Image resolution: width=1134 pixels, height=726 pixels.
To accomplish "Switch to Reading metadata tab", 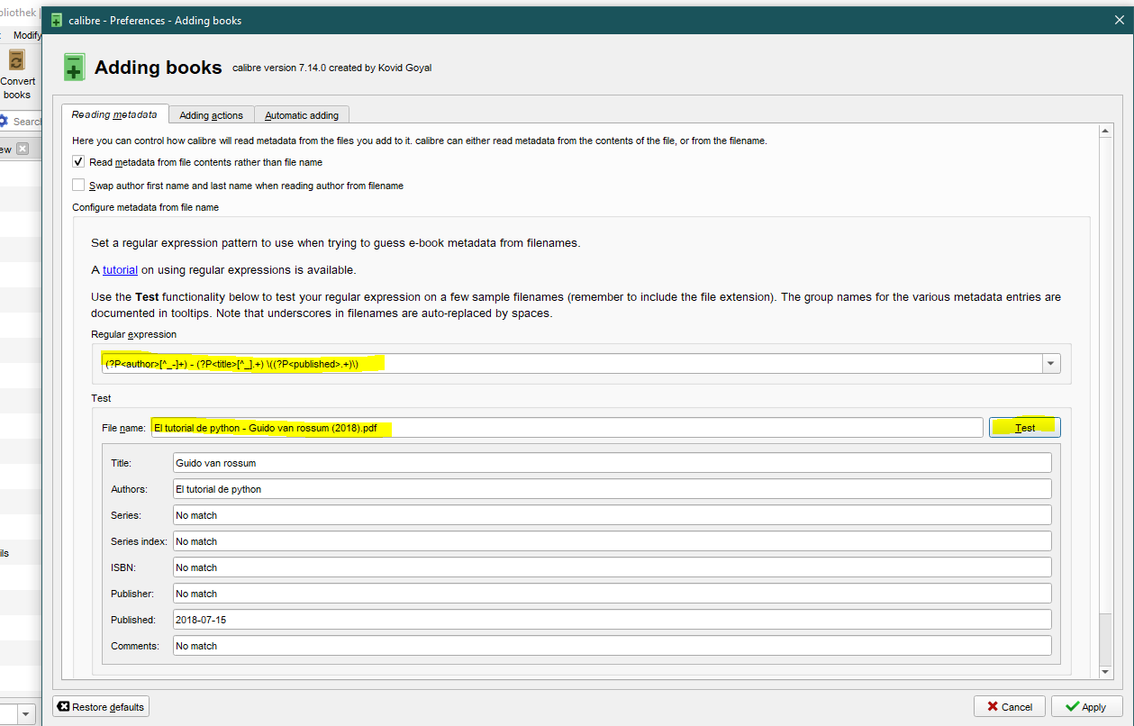I will tap(114, 114).
